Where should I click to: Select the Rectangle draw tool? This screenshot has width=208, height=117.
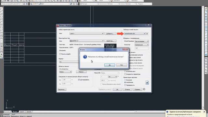[x=2, y=19]
